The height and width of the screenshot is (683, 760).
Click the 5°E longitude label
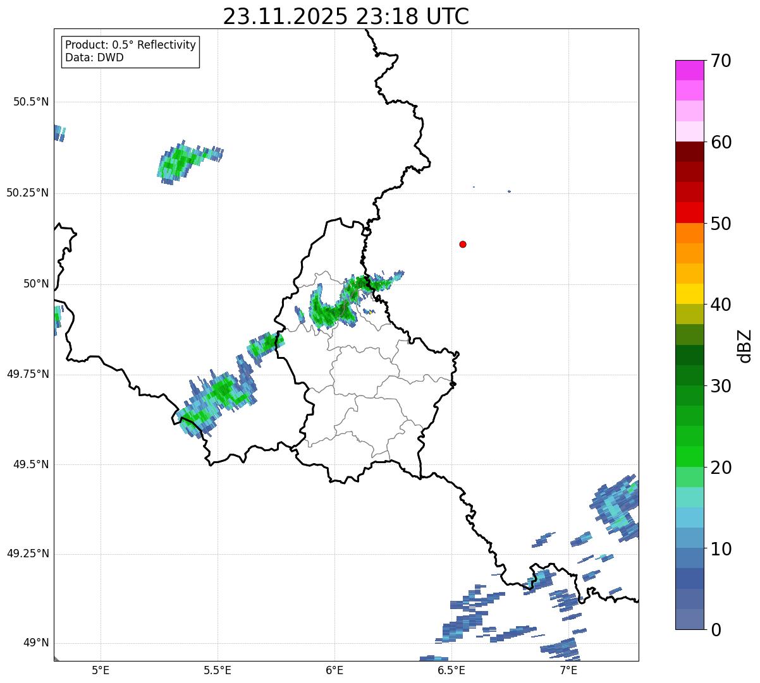[101, 670]
